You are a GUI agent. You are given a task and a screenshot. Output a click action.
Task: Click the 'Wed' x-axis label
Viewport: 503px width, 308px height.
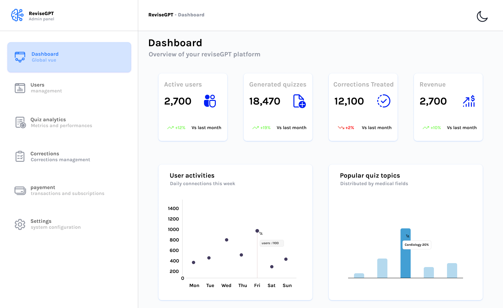226,286
